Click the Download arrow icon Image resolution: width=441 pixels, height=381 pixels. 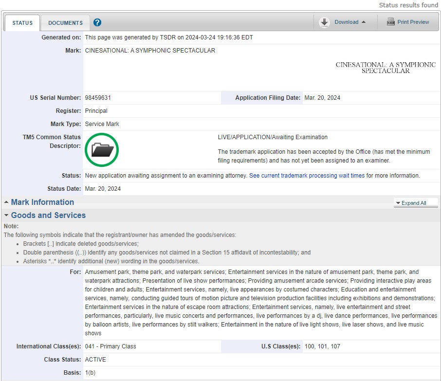(x=324, y=22)
